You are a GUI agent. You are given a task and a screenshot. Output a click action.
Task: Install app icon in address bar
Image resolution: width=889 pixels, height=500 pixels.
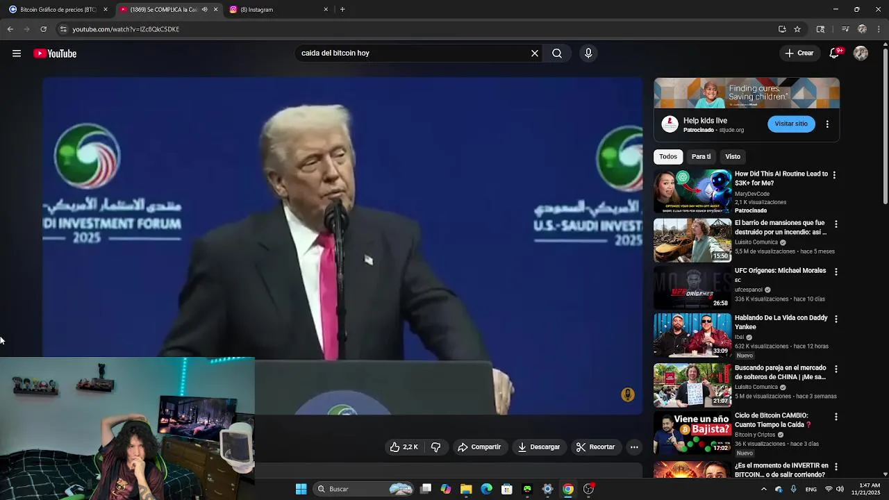tap(782, 29)
